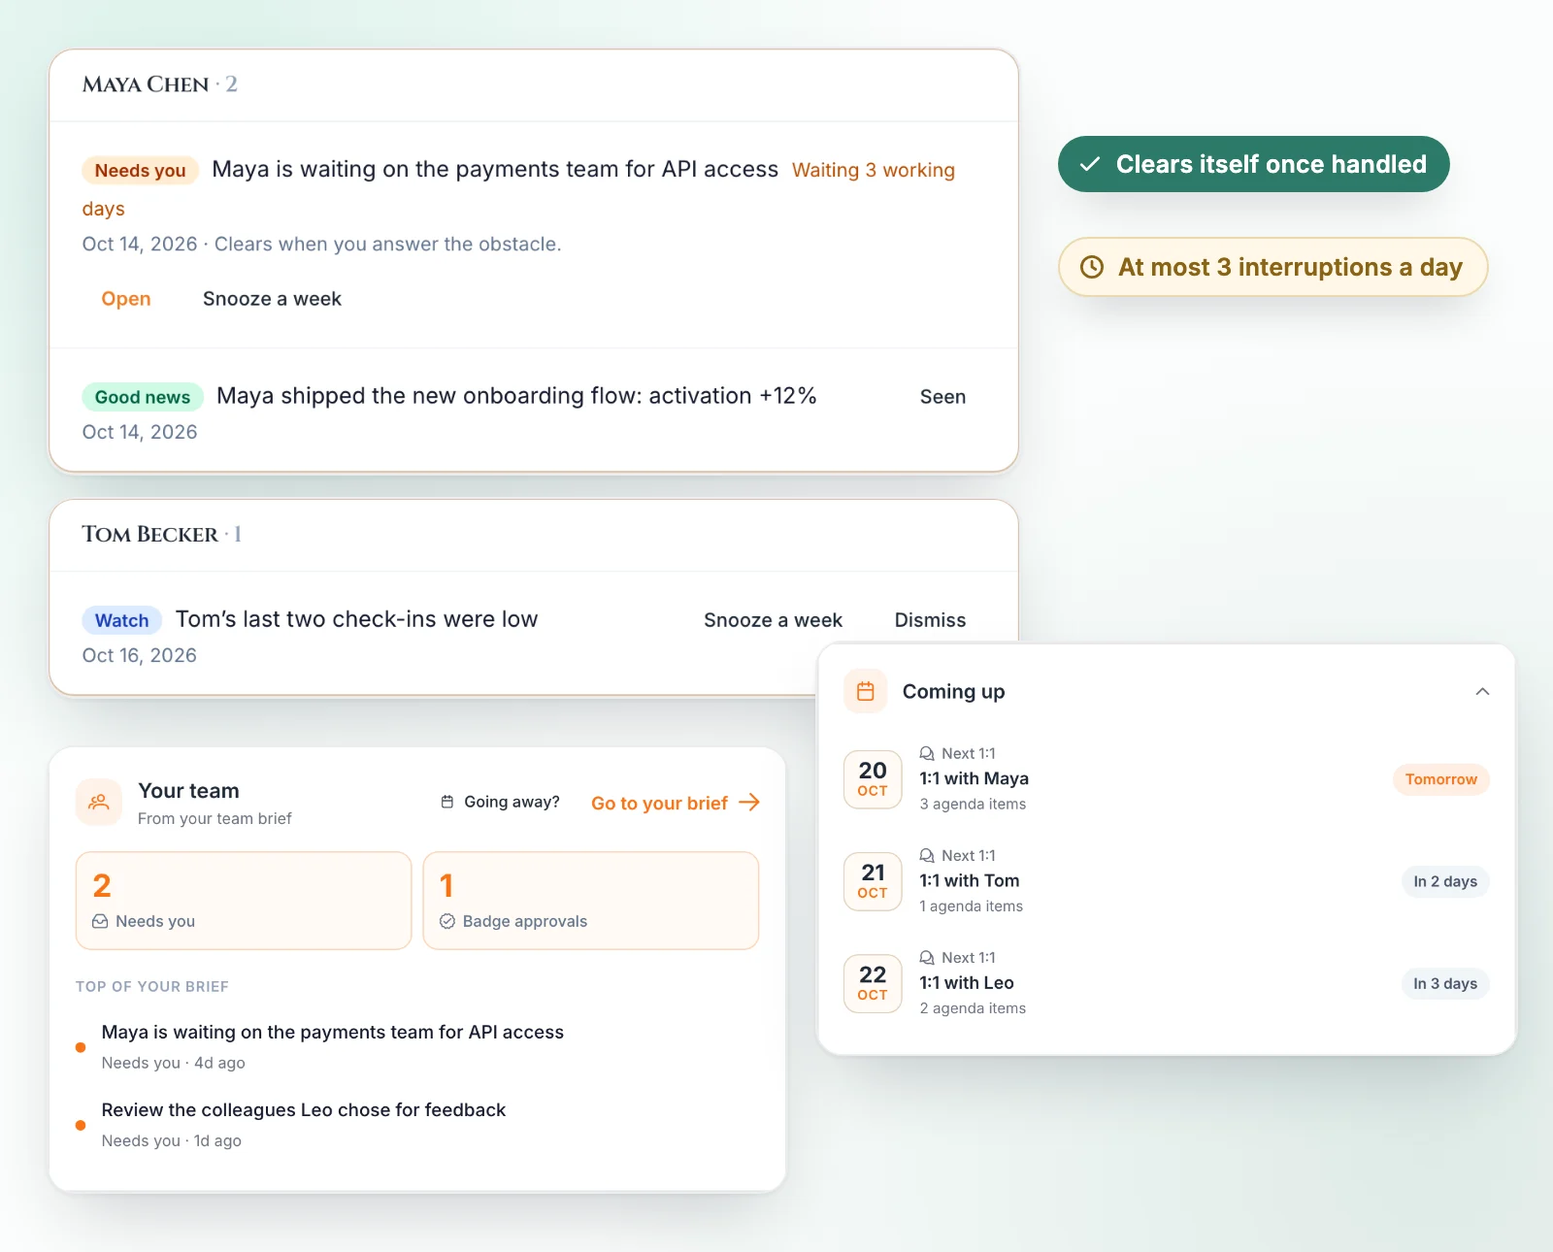1553x1252 pixels.
Task: Open the 1:1 with Leo entry
Action: 1167,983
